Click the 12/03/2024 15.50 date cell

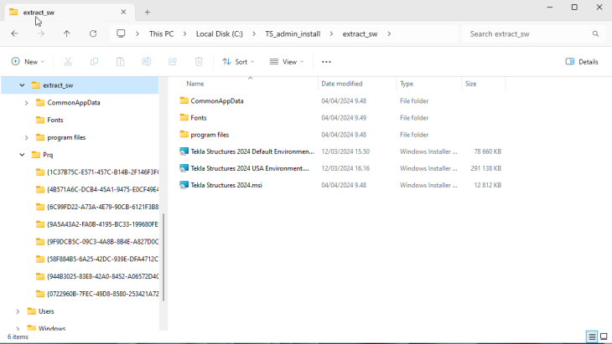[345, 151]
